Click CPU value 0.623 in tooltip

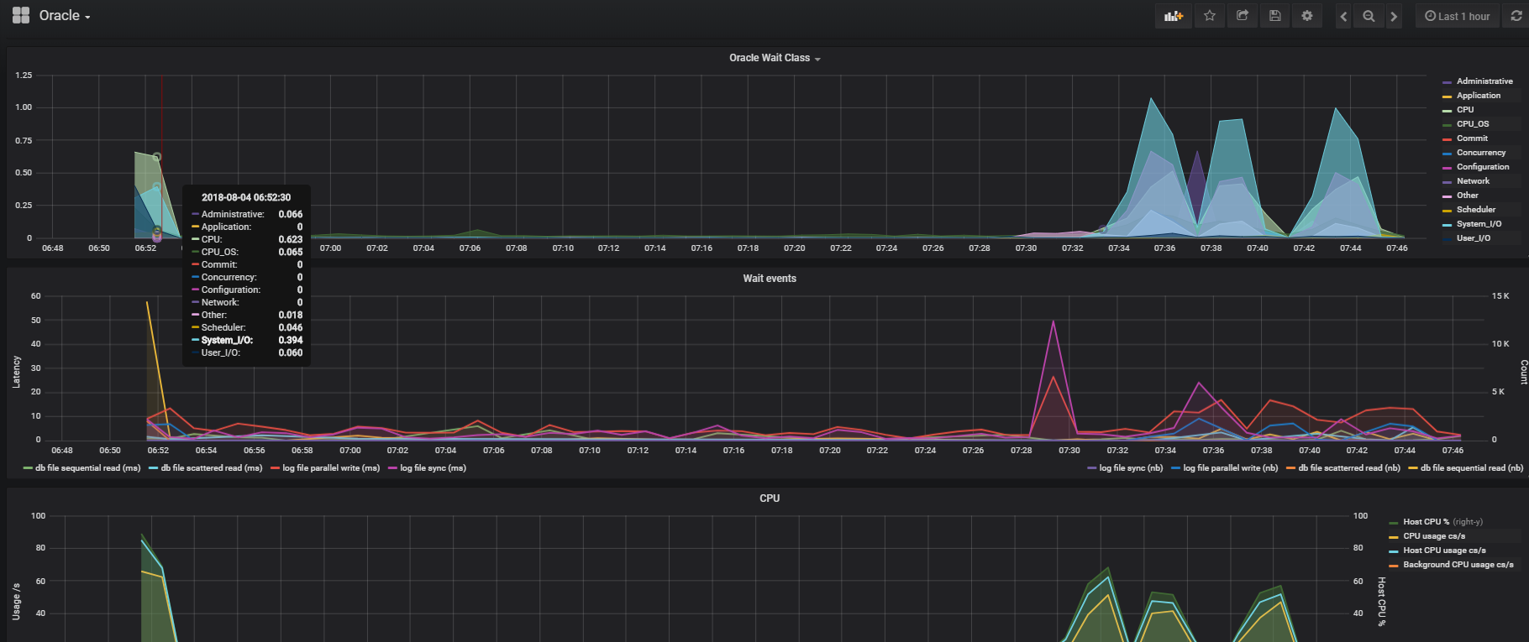(291, 239)
